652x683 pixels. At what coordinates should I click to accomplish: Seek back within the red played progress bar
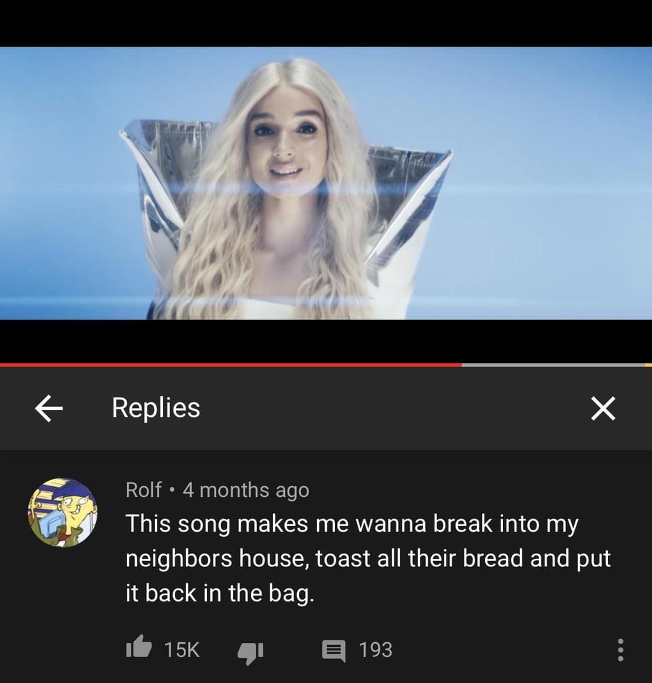[x=231, y=365]
